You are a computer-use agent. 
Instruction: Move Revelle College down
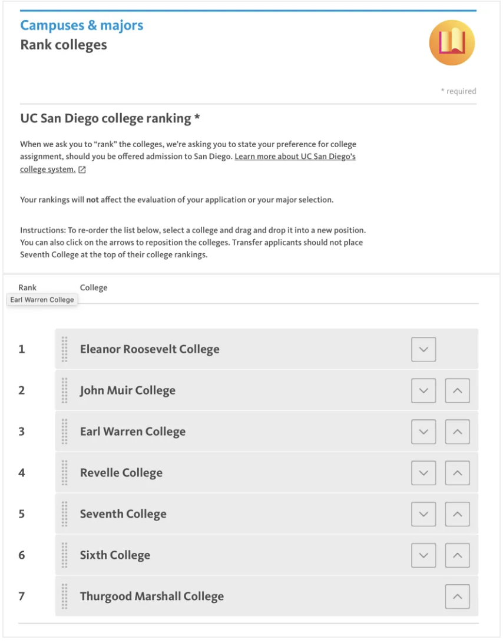(423, 473)
